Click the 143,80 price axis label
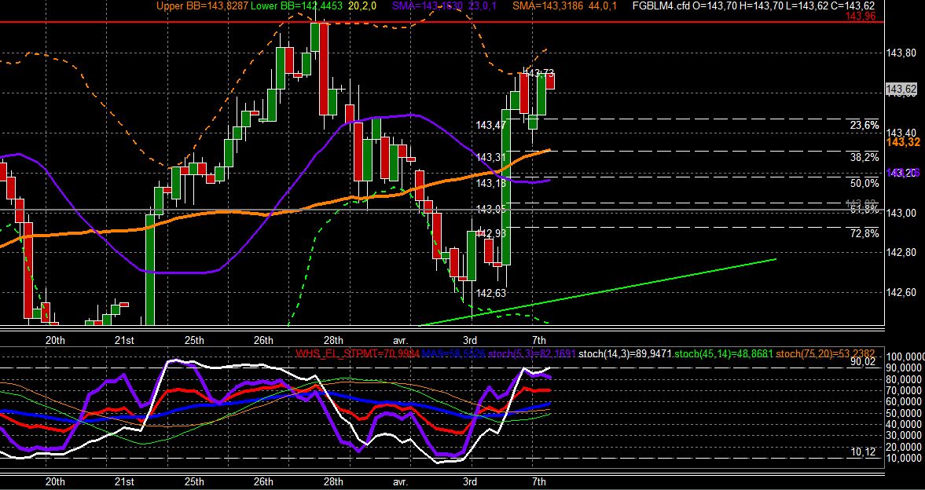Image resolution: width=925 pixels, height=490 pixels. click(x=901, y=53)
